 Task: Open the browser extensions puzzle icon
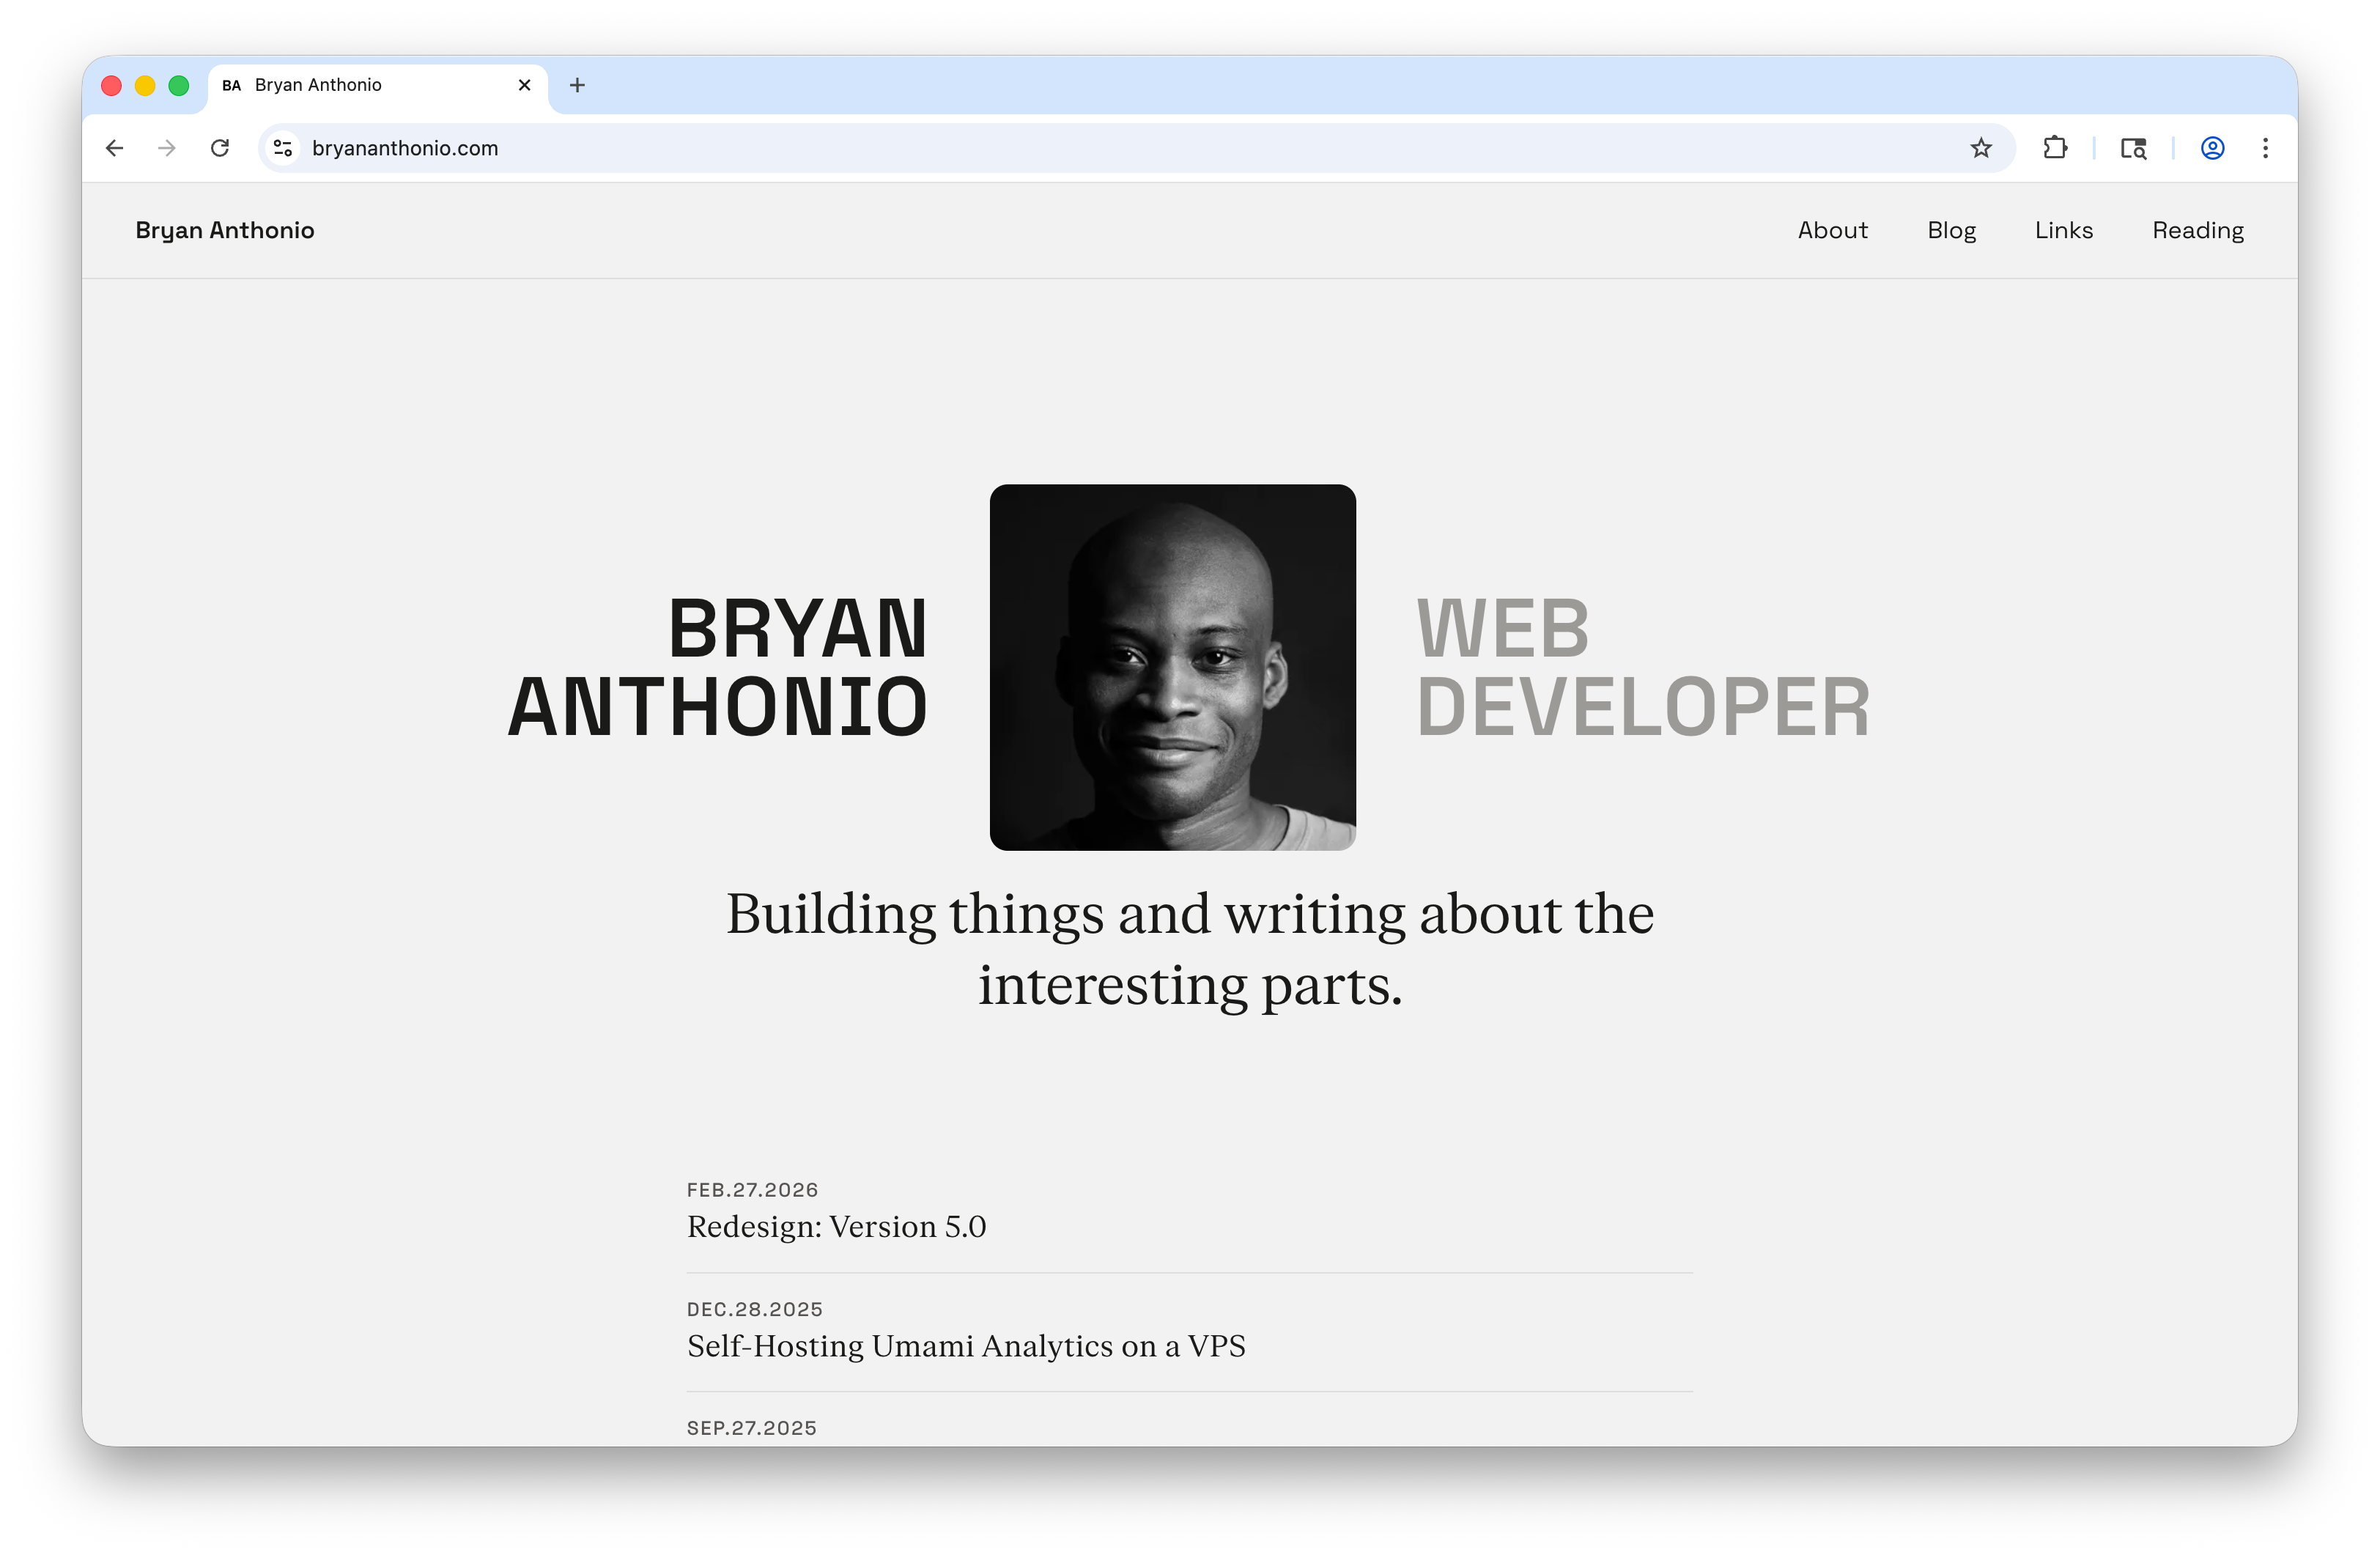click(x=2056, y=147)
